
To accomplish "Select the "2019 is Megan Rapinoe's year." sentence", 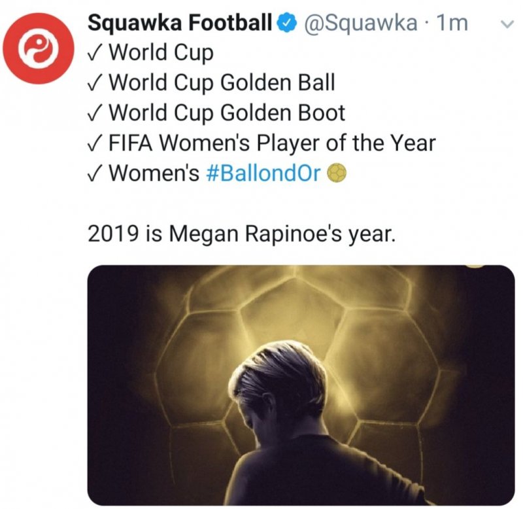I will point(241,234).
